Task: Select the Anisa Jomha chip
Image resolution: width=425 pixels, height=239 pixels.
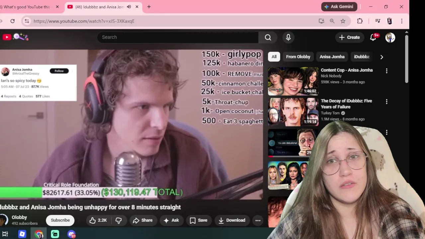Action: pos(332,57)
